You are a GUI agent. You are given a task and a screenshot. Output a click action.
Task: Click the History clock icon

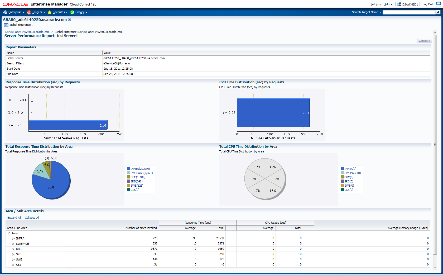click(x=72, y=12)
